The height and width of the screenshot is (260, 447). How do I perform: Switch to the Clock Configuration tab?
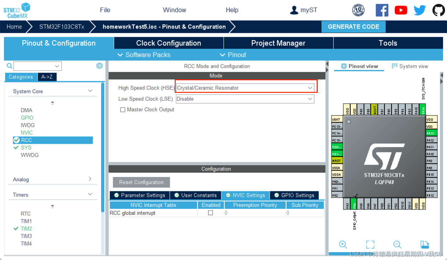(x=168, y=43)
